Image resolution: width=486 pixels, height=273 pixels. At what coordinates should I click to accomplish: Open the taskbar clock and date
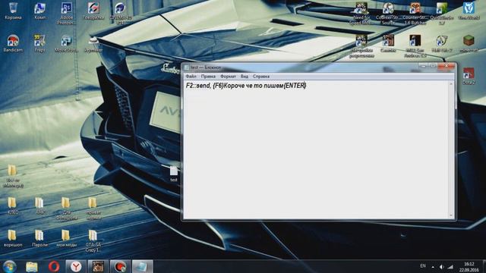coord(469,267)
